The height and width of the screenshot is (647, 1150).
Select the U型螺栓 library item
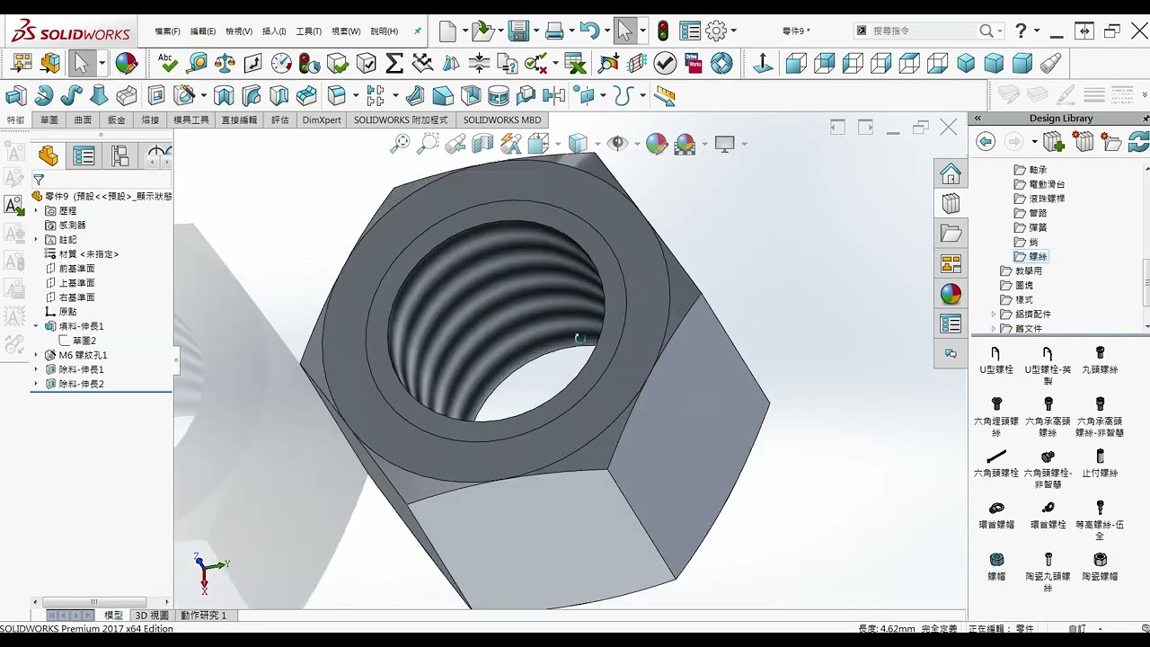996,361
